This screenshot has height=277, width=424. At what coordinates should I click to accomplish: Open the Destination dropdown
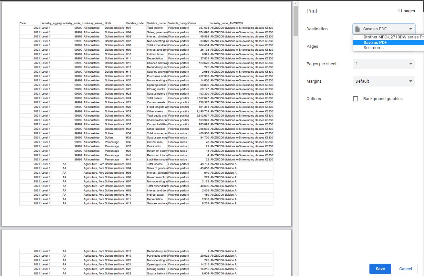pyautogui.click(x=384, y=29)
